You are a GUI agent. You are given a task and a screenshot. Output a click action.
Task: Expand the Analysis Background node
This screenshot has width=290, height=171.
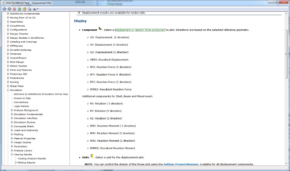(12, 110)
